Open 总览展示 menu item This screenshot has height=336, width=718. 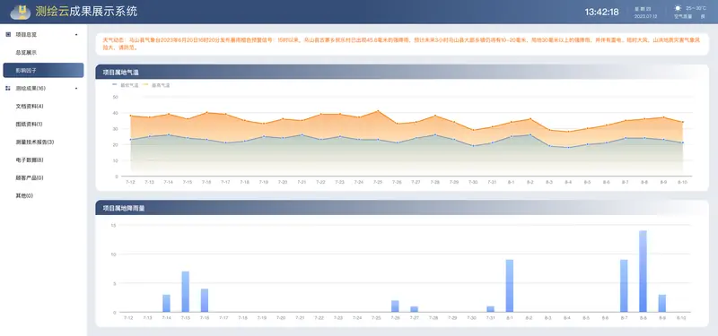click(26, 53)
